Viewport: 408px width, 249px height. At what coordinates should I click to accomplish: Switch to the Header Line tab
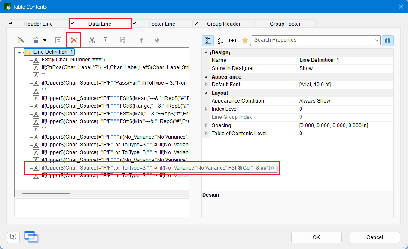pyautogui.click(x=38, y=24)
